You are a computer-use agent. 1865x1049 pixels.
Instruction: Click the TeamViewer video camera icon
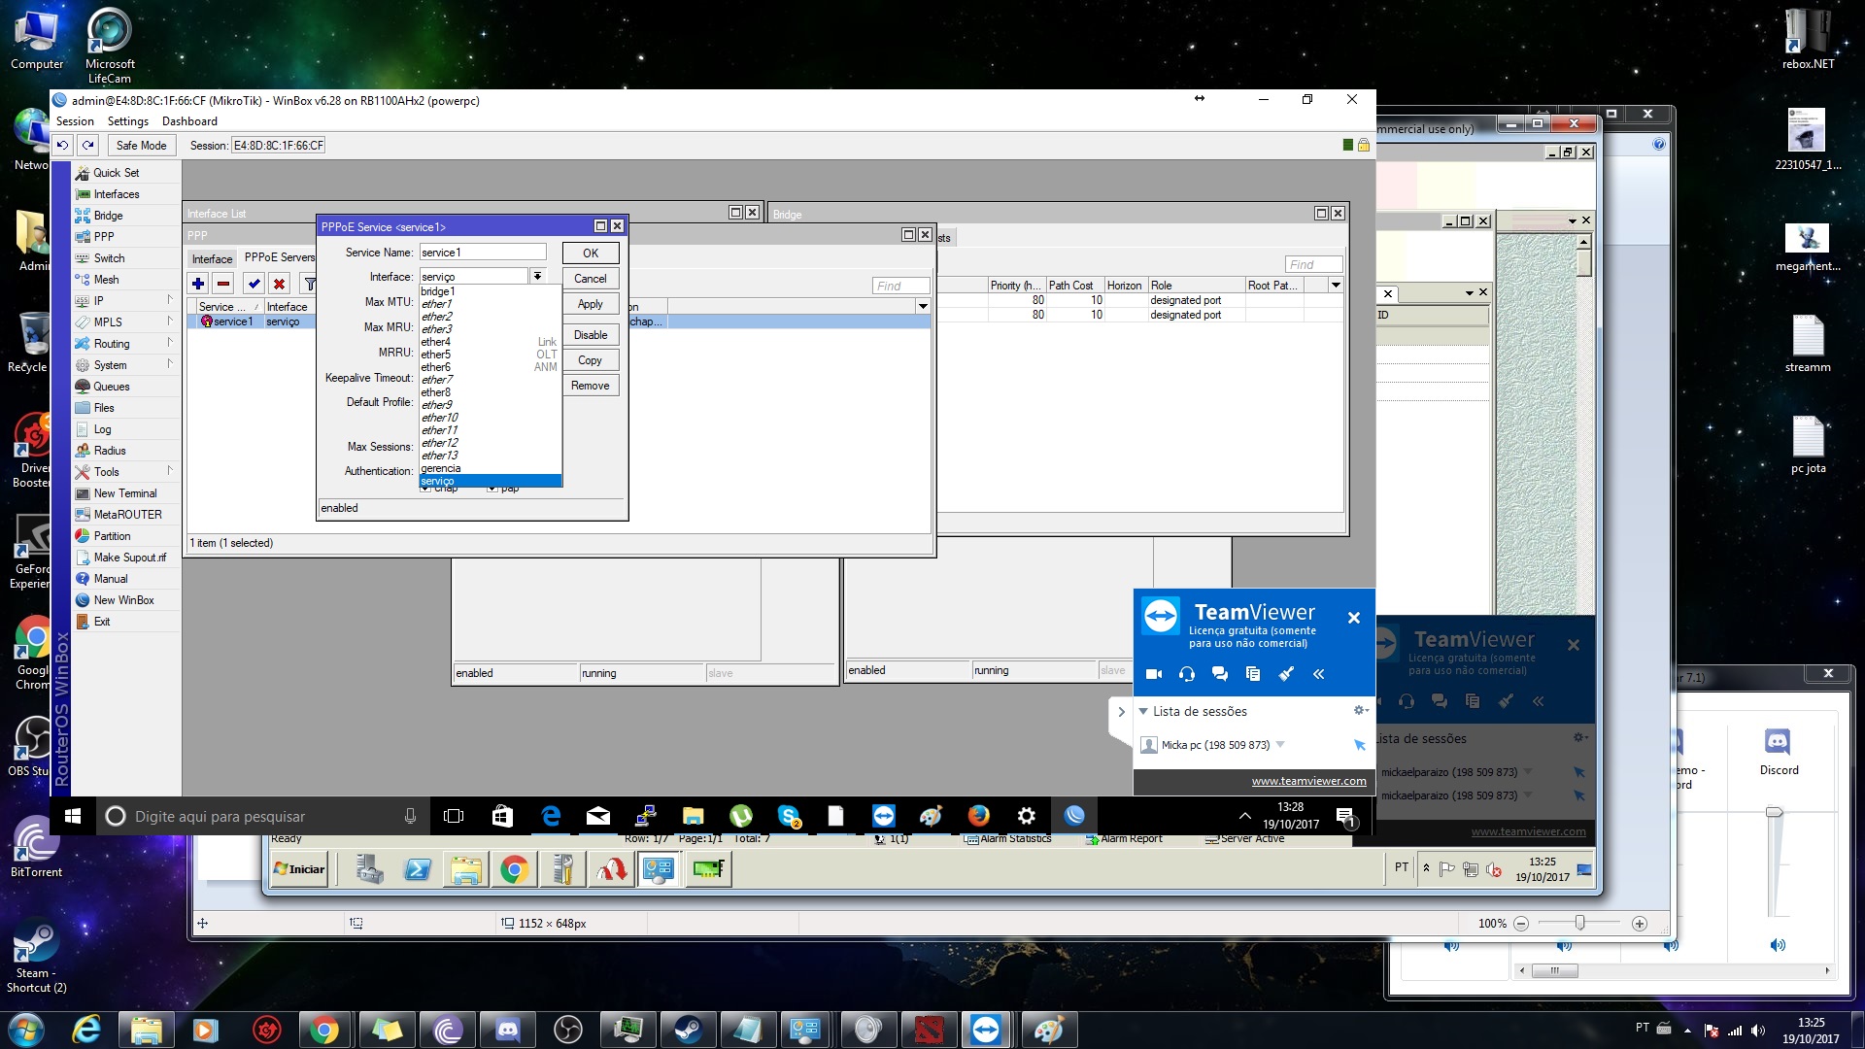pyautogui.click(x=1154, y=674)
